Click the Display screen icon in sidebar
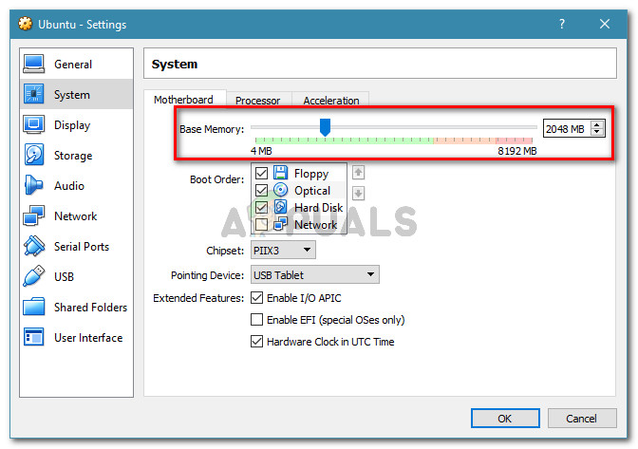Viewport: 638px width, 449px height. point(34,124)
